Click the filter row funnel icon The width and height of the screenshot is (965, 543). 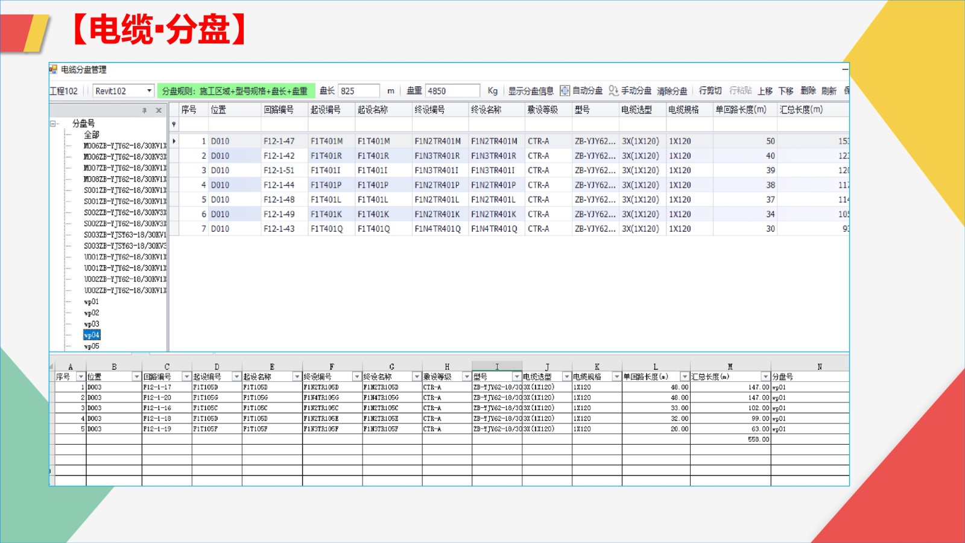174,124
